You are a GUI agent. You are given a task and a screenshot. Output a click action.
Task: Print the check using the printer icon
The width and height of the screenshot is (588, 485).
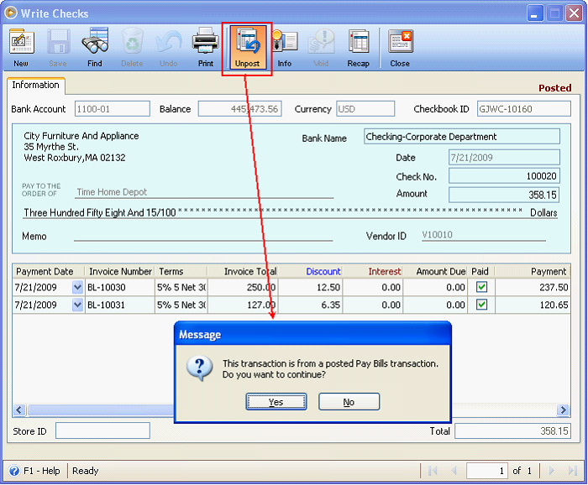[206, 41]
